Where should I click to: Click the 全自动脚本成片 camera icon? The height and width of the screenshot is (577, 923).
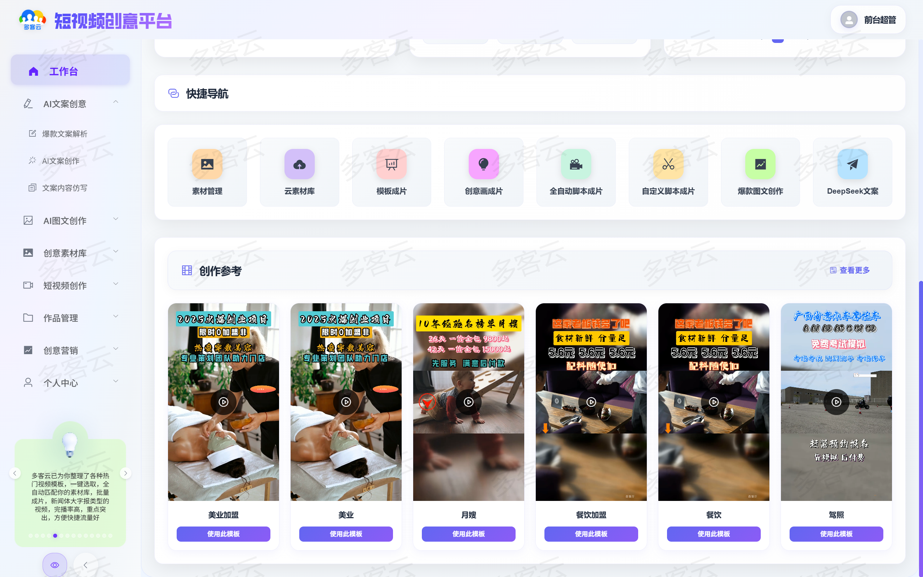point(576,164)
